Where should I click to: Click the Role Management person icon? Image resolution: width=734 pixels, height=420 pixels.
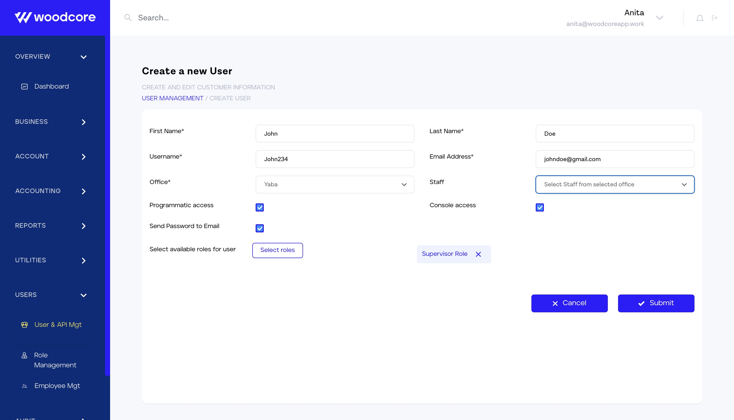coord(24,355)
